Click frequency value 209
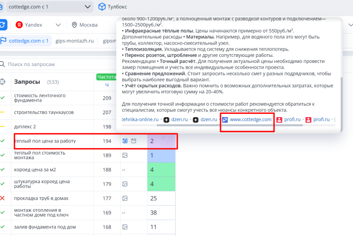This screenshot has width=353, height=236. (x=107, y=98)
